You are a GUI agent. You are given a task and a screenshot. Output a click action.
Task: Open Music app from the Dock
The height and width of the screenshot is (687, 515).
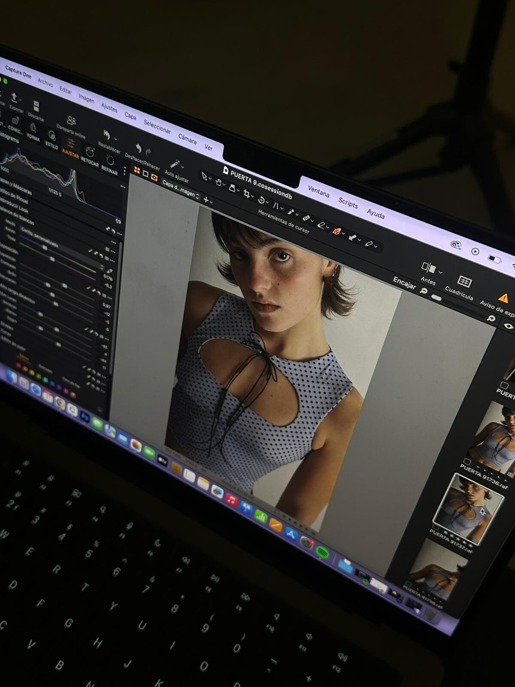tap(231, 500)
